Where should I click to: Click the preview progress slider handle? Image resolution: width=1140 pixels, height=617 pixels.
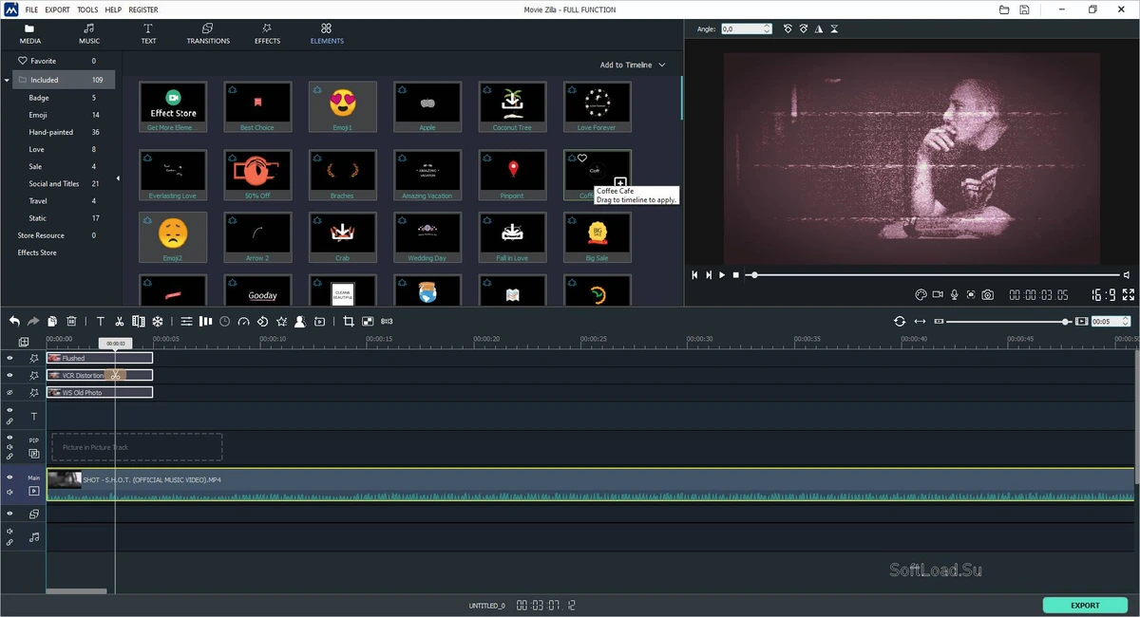(754, 275)
